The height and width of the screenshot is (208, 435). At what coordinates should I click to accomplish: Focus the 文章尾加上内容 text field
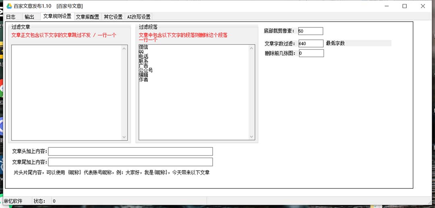coord(130,162)
